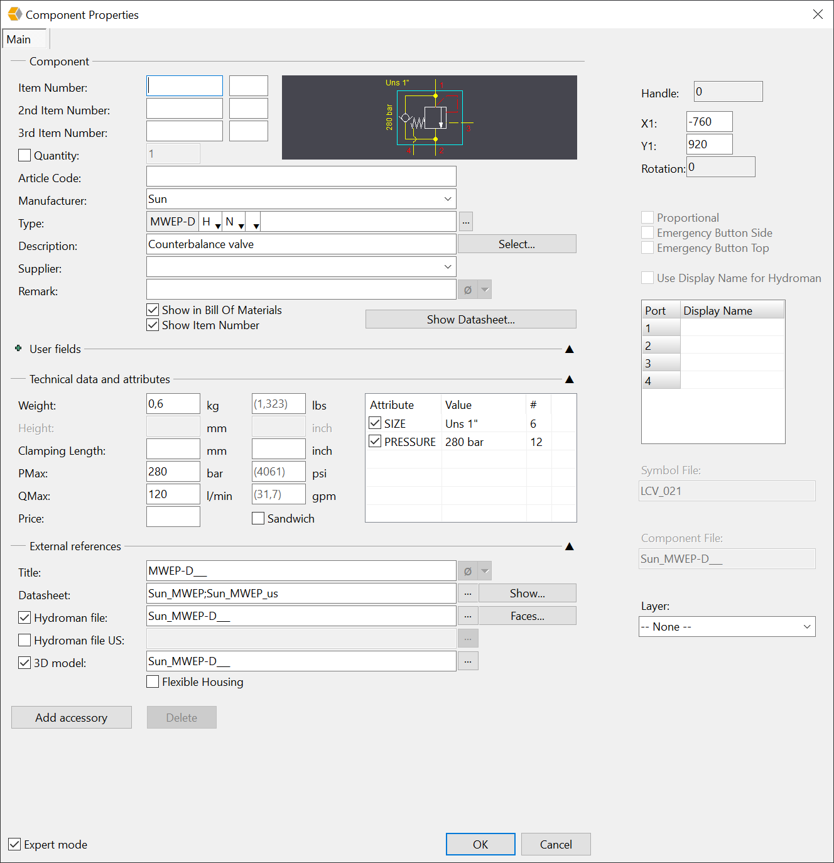Browse Hydroman file via ellipsis icon

(467, 616)
